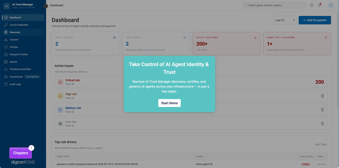Click the Clusters icon in sidebar
This screenshot has height=168, width=339.
coord(6,40)
